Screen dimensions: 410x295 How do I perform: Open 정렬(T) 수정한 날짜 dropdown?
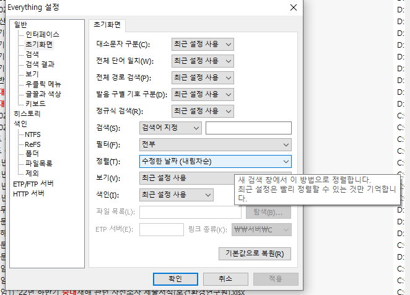(216, 162)
